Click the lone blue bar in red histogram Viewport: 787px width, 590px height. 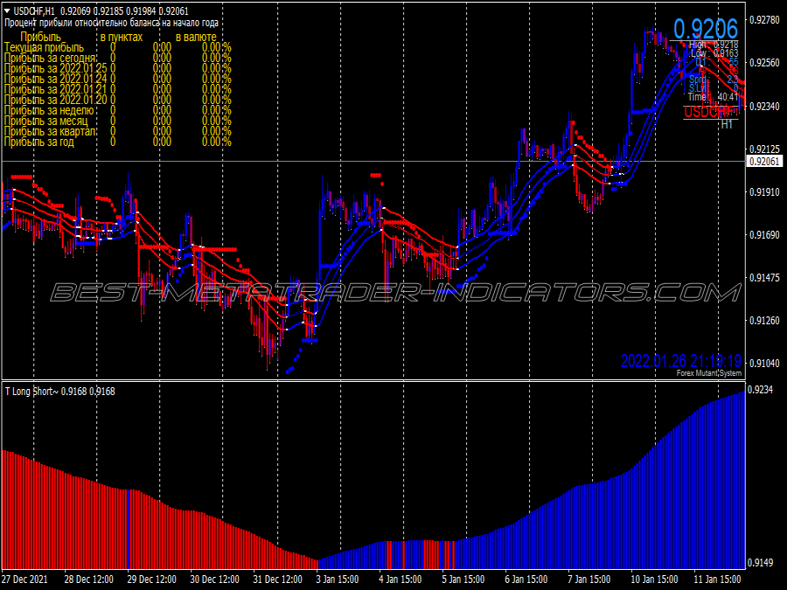point(129,529)
